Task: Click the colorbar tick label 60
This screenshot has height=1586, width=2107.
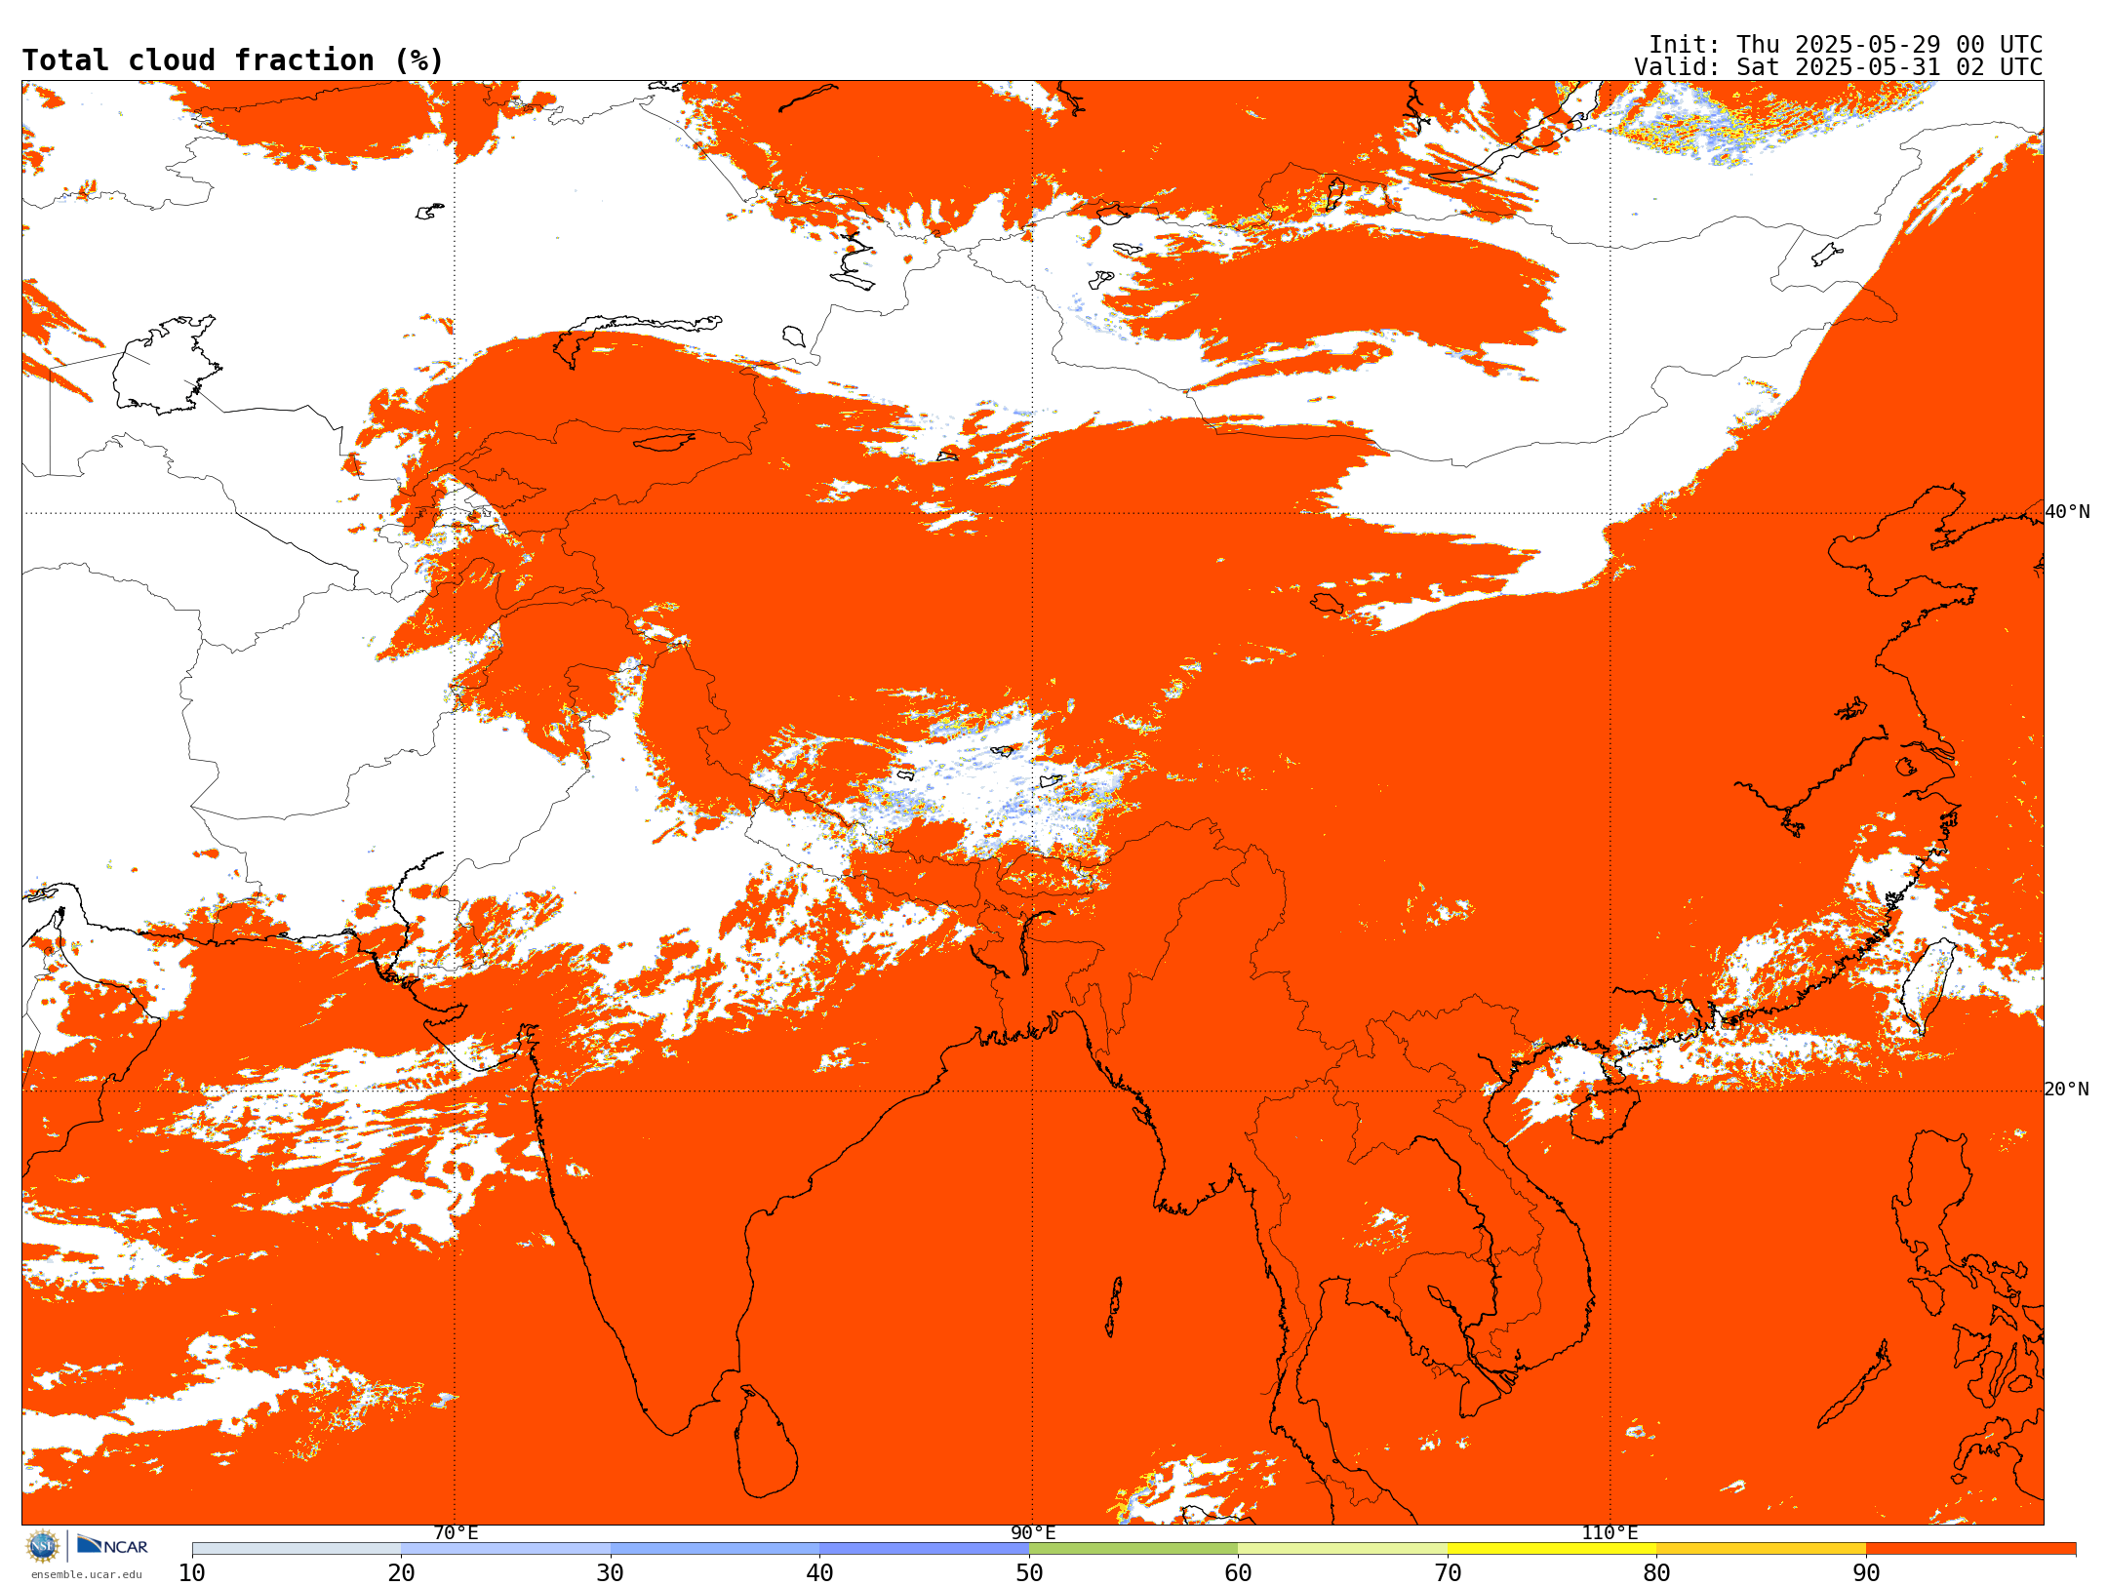Action: pyautogui.click(x=1238, y=1573)
